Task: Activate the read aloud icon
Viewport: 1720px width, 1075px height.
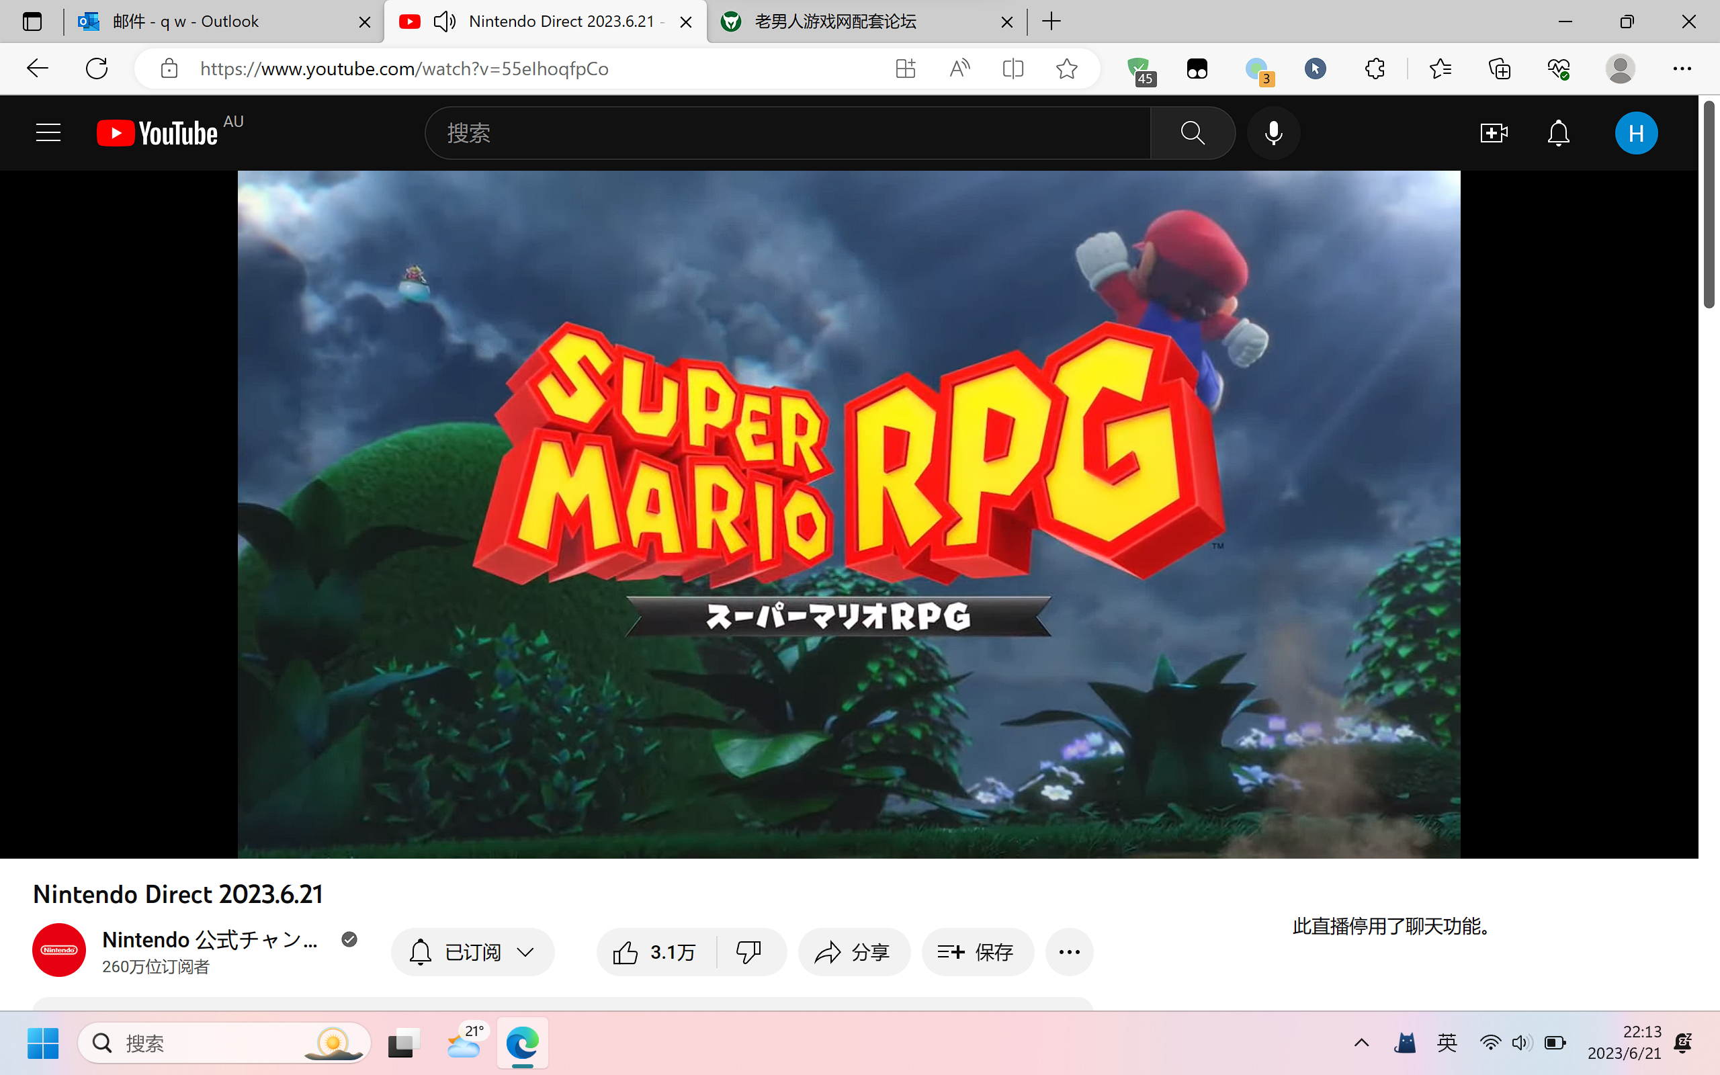Action: click(959, 69)
